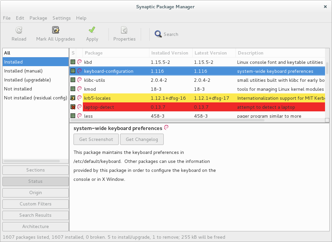Screen dimensions: 332x242
Task: Click the Debian swirl icon beside keyboard-configuration
Action: 80,71
